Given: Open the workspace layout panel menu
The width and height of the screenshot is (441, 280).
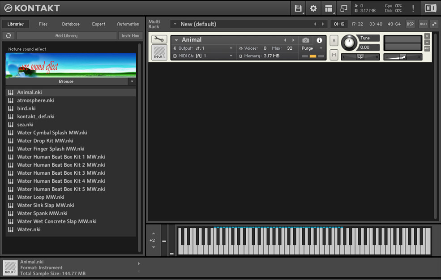Looking at the screenshot, I should click(x=329, y=8).
